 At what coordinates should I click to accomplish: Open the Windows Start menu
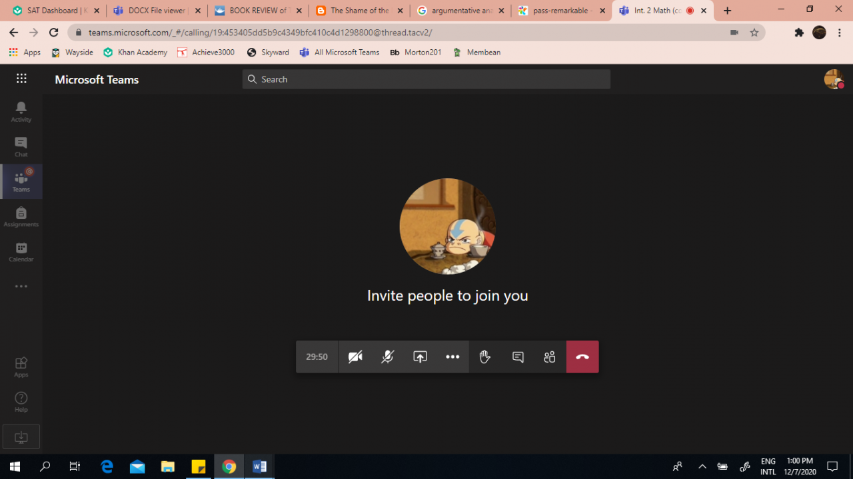point(15,466)
